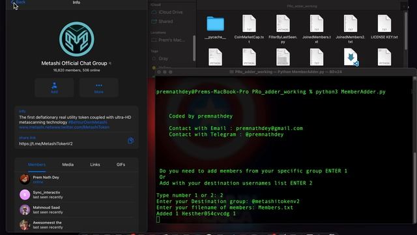
Task: Click the Members.txt filename in terminal
Action: click(276, 208)
